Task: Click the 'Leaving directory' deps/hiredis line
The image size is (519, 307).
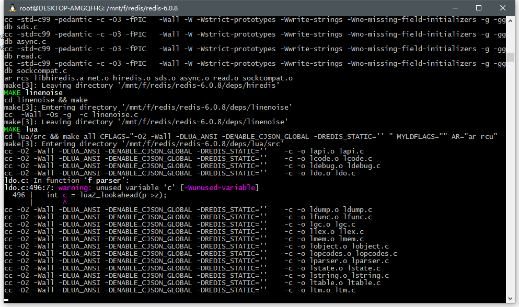Action: tap(142, 85)
